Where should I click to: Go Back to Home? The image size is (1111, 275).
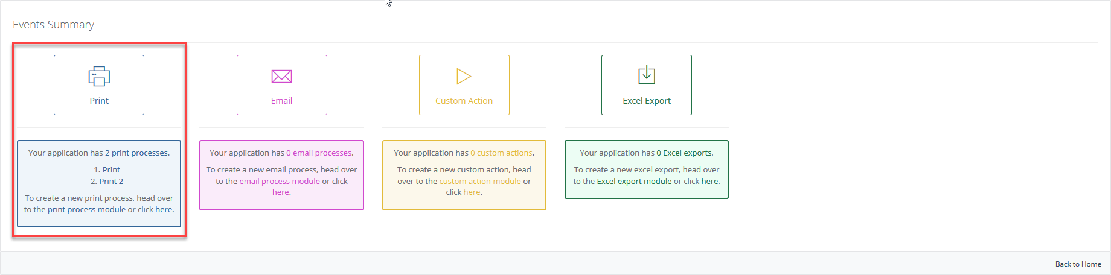click(1078, 264)
